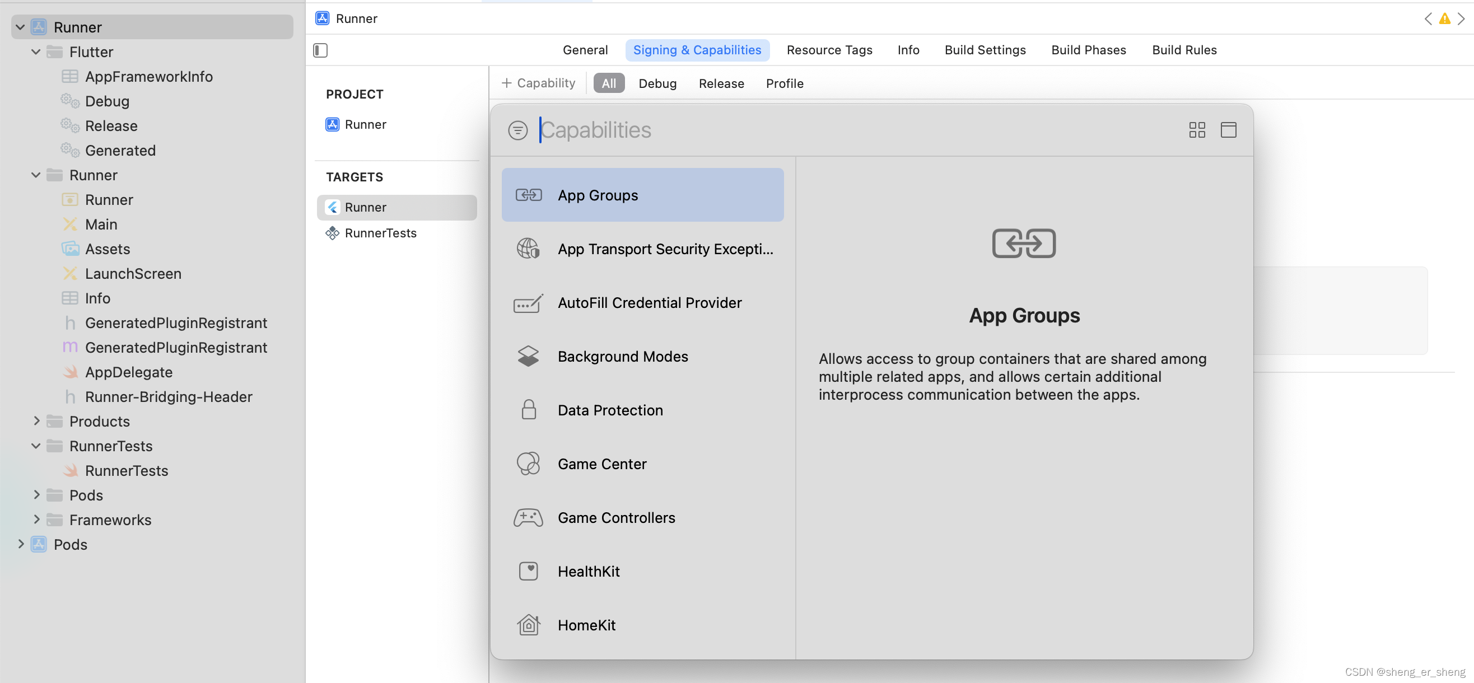Screen dimensions: 1474x683
Task: Toggle the capabilities detail pane icon
Action: pos(1228,130)
